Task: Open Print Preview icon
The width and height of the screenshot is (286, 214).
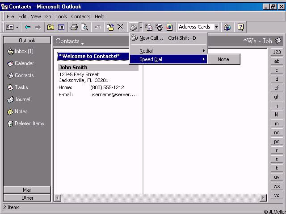Action: pyautogui.click(x=84, y=27)
